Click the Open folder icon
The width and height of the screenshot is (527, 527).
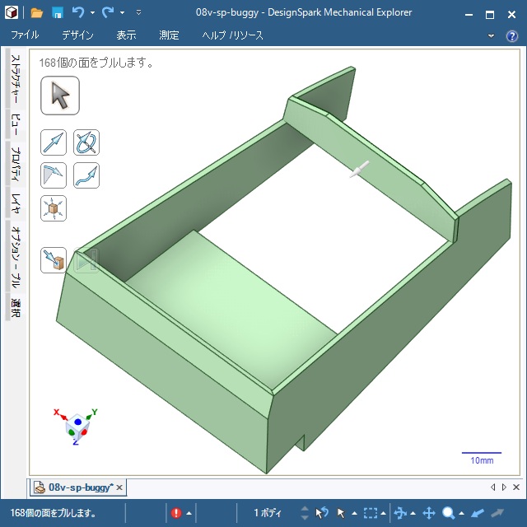coord(36,13)
